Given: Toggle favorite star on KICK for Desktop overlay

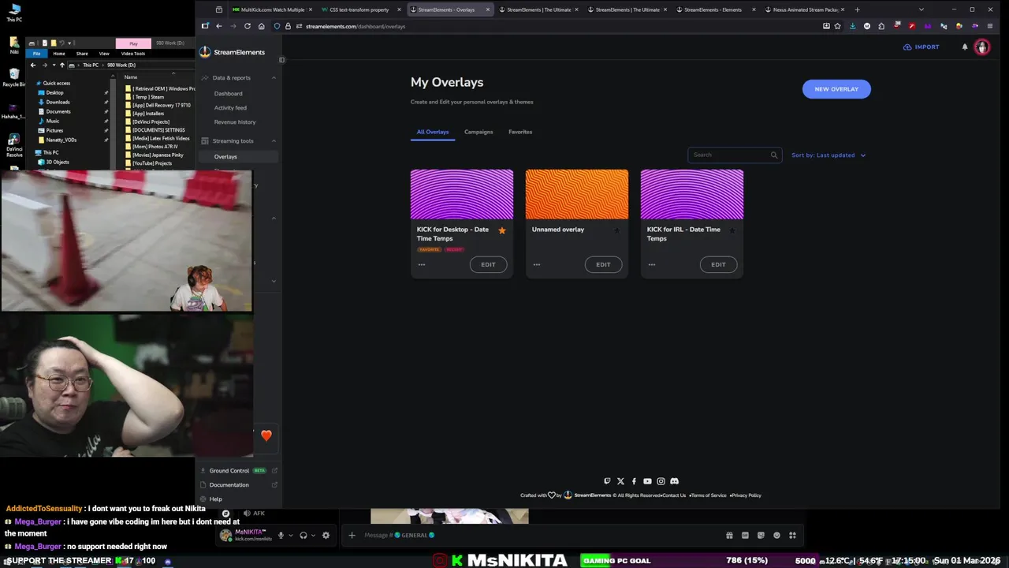Looking at the screenshot, I should pyautogui.click(x=502, y=230).
